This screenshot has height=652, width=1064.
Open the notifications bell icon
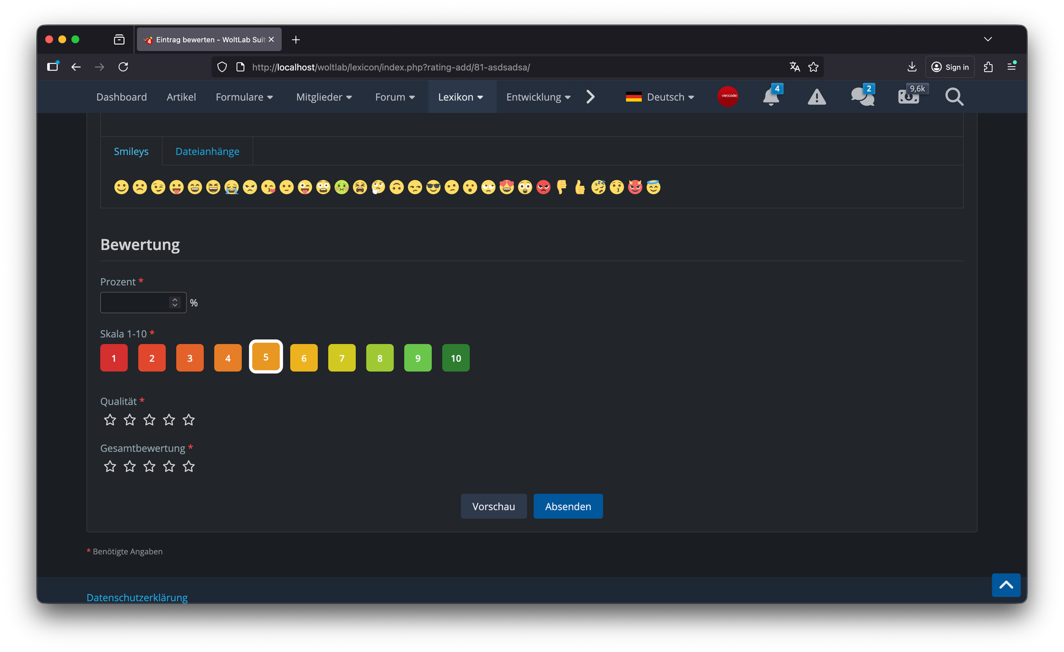pos(770,97)
